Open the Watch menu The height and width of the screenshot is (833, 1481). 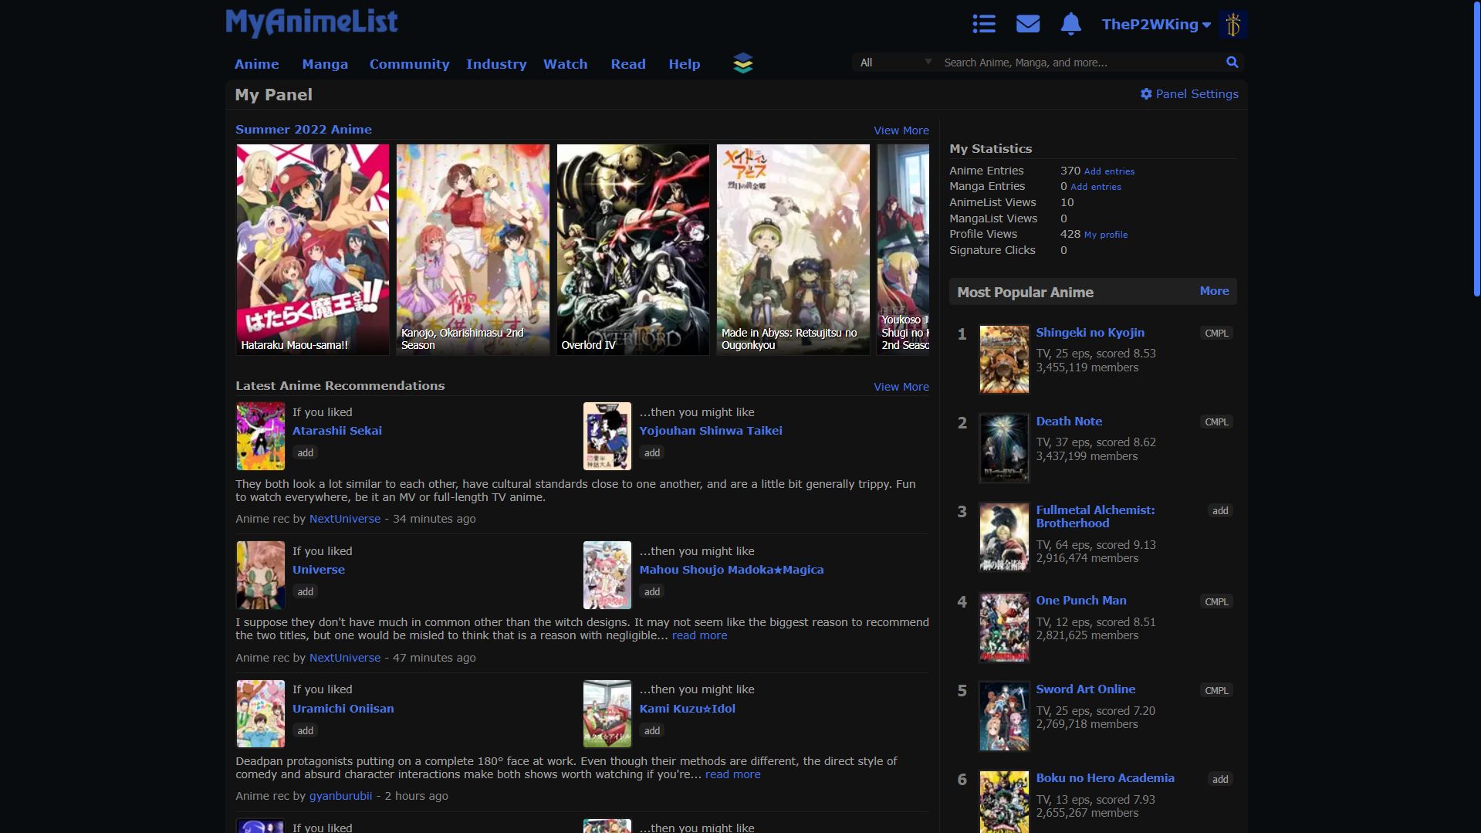pos(565,64)
